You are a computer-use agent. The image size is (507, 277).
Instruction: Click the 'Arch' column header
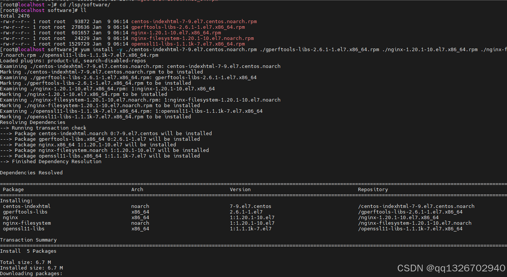[137, 189]
